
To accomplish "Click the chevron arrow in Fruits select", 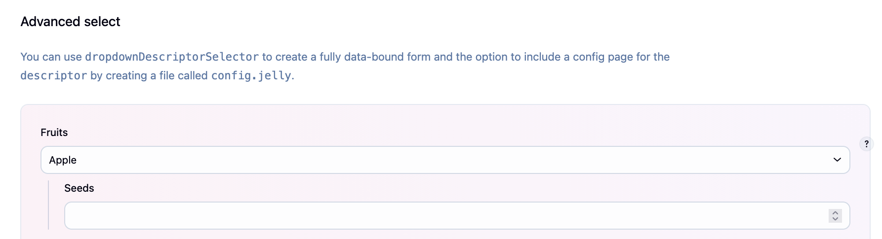I will tap(837, 160).
